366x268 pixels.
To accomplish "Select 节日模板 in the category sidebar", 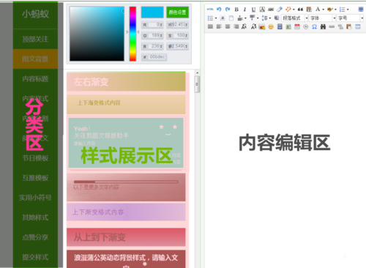I will [x=35, y=158].
